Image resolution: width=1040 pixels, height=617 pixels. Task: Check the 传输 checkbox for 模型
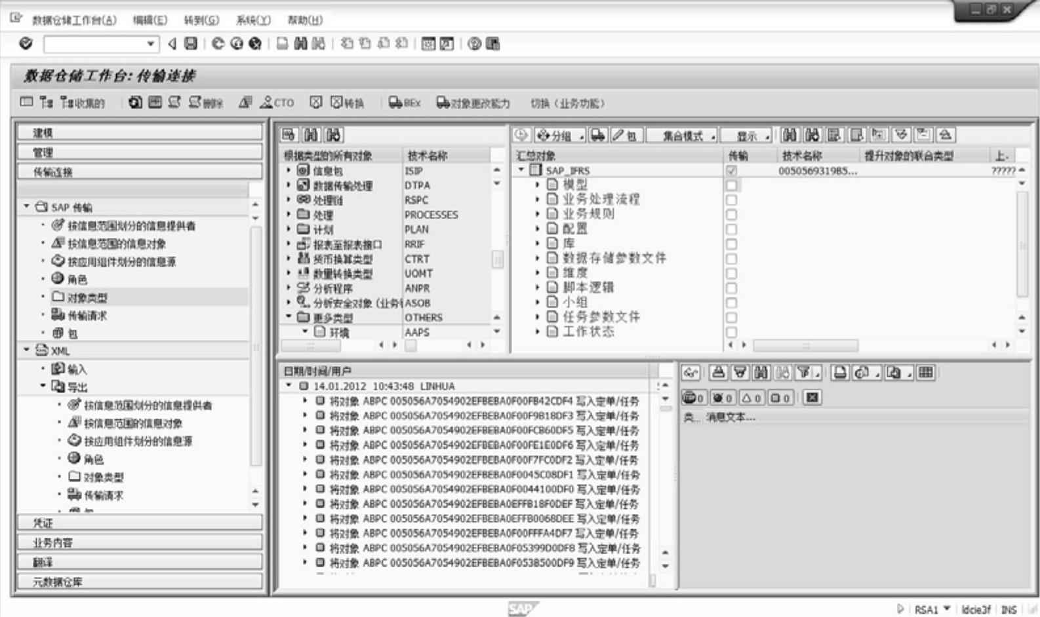[731, 185]
